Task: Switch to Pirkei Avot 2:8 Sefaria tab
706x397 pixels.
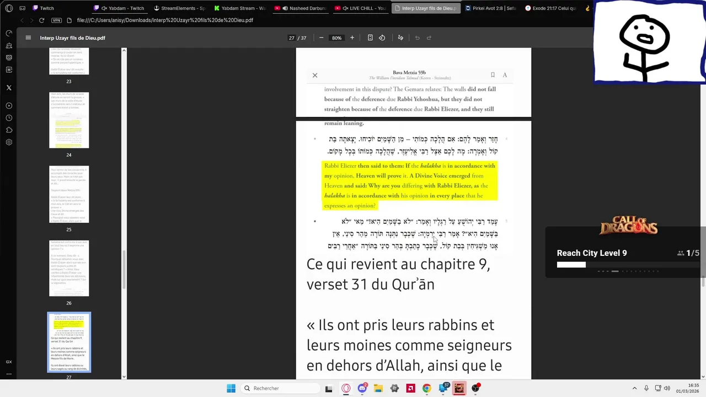Action: [x=490, y=8]
